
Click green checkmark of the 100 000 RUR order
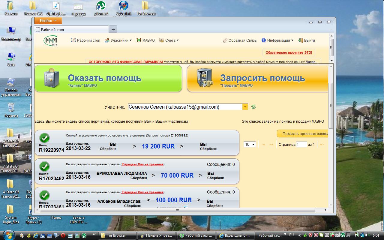click(44, 195)
